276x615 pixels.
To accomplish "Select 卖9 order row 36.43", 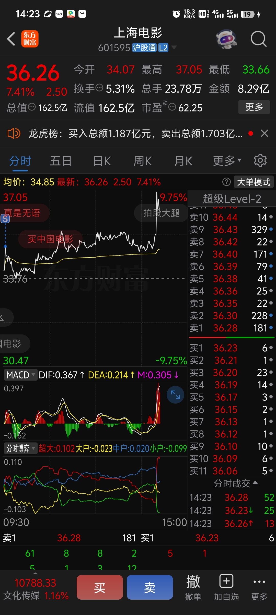I will coord(232,230).
